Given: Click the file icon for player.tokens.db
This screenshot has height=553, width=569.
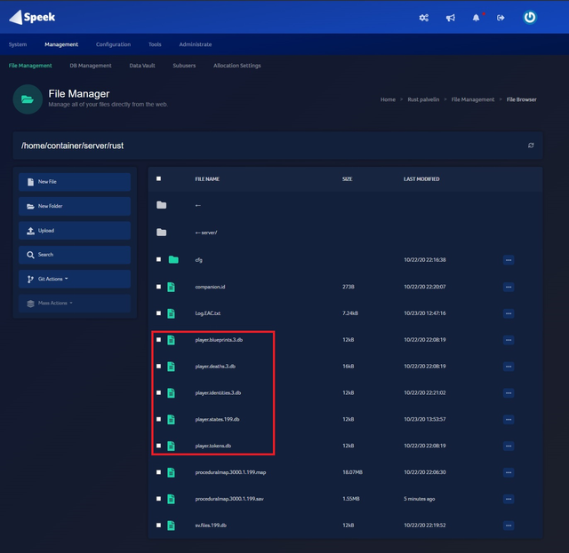Looking at the screenshot, I should coord(171,446).
